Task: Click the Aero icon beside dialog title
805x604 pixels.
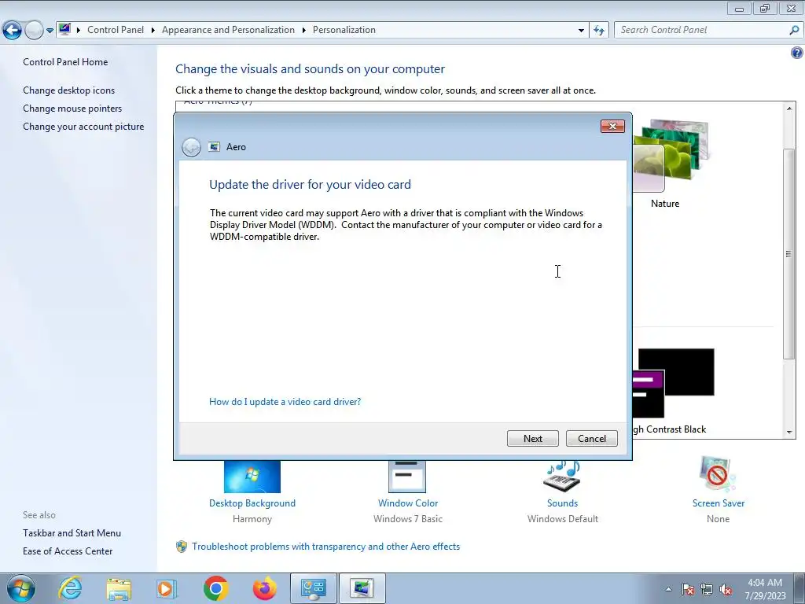Action: 214,147
